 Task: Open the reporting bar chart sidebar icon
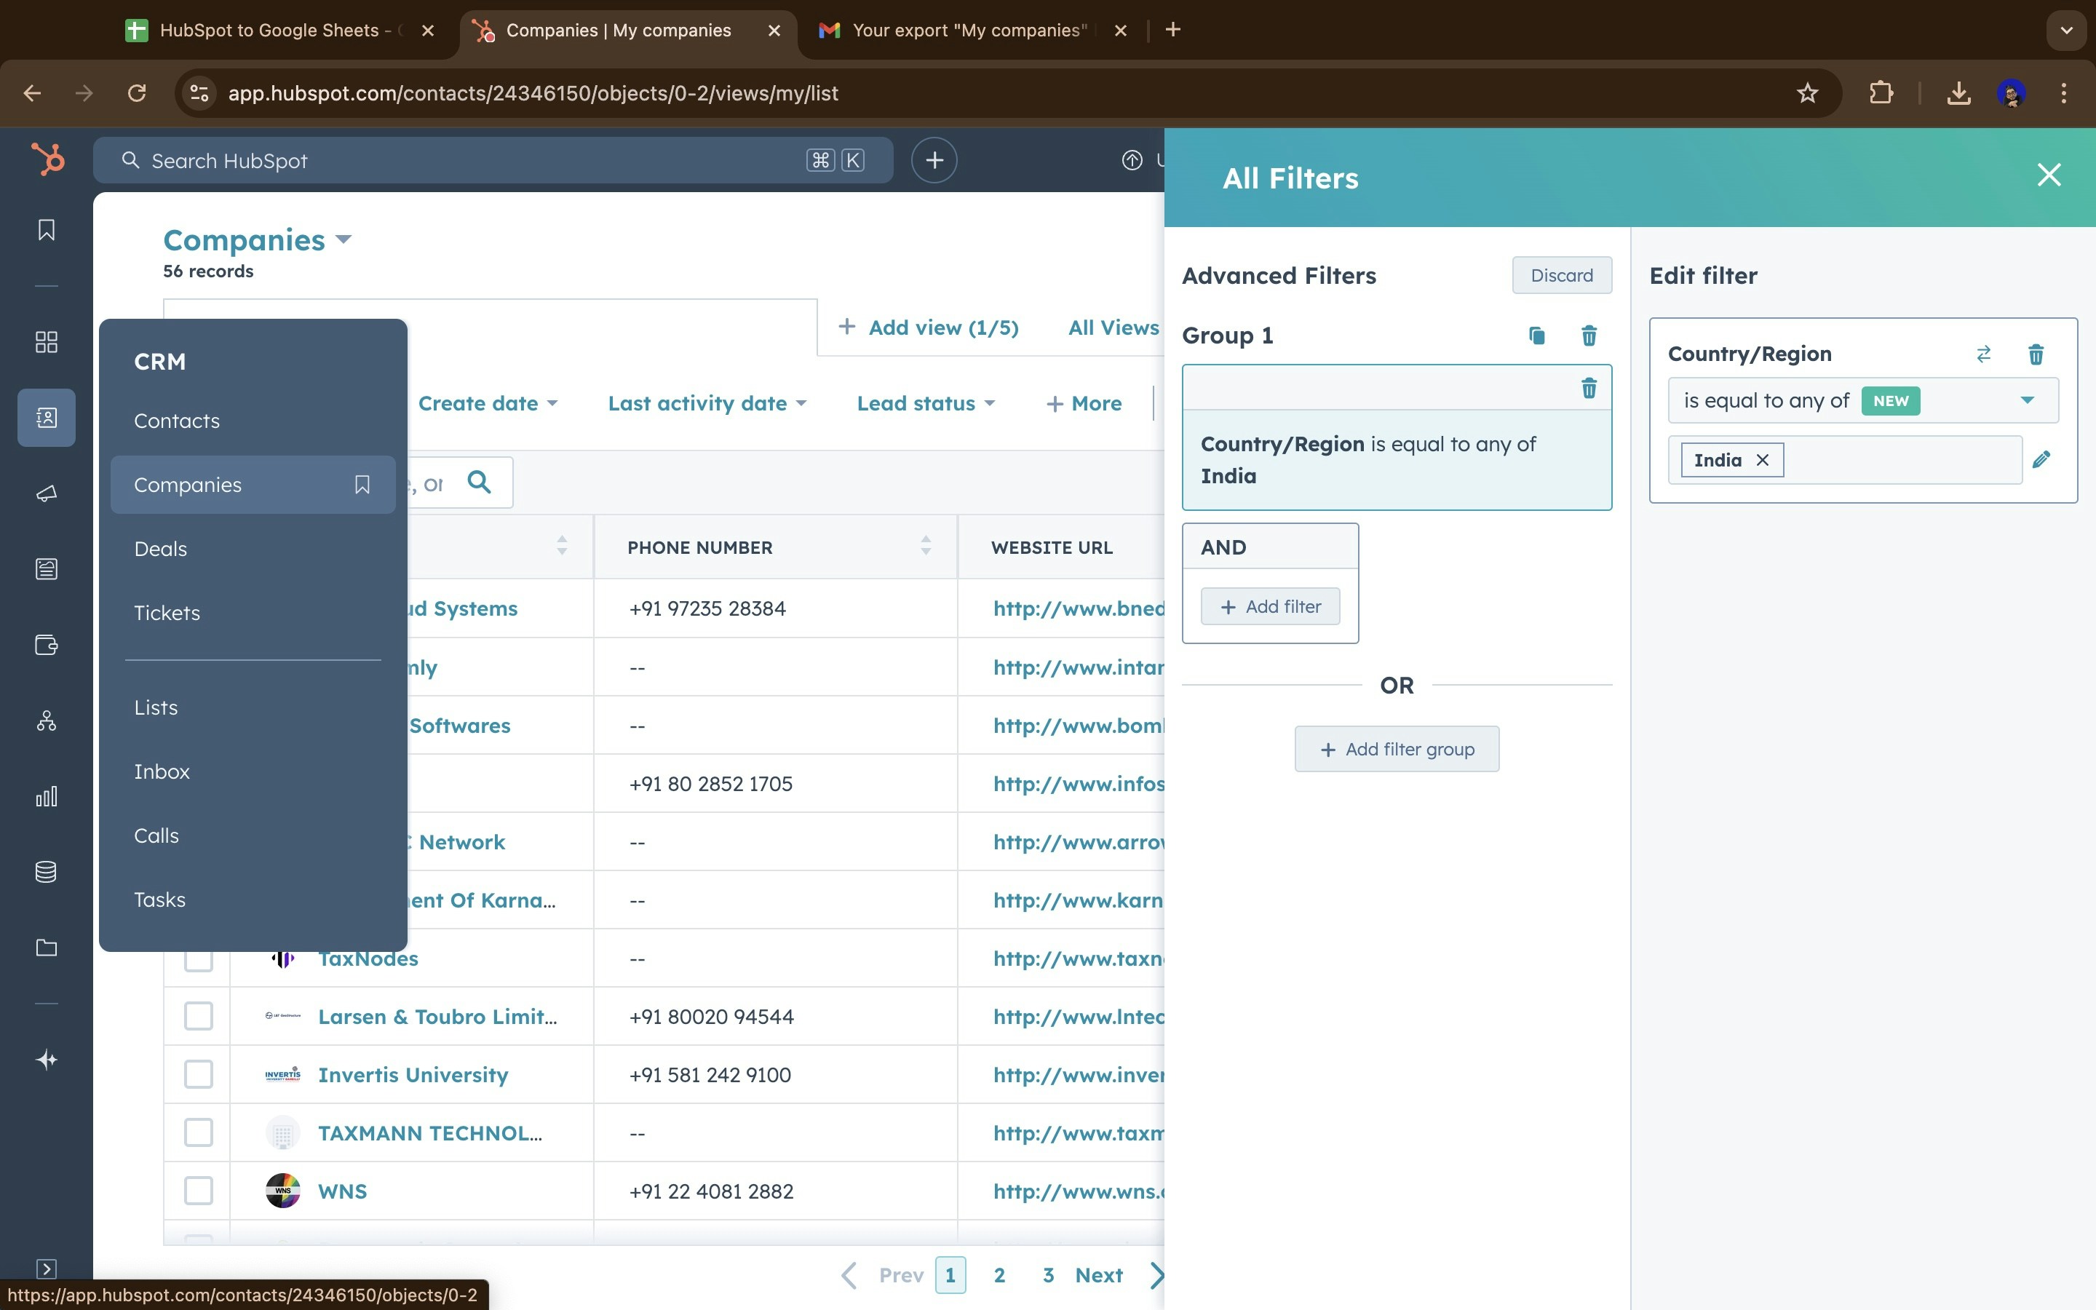tap(47, 796)
